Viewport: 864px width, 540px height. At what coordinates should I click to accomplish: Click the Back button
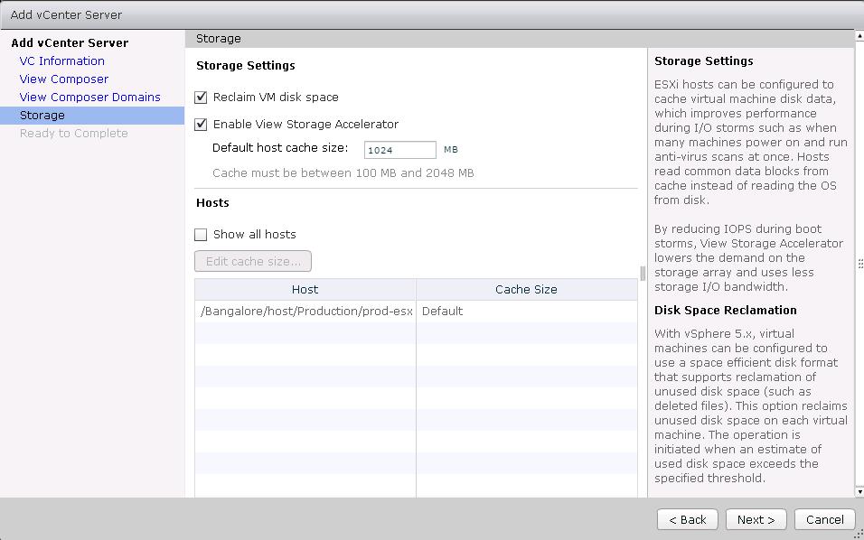pyautogui.click(x=688, y=519)
